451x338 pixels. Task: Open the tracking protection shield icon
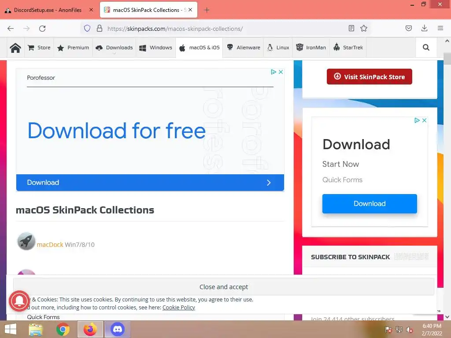click(x=87, y=29)
